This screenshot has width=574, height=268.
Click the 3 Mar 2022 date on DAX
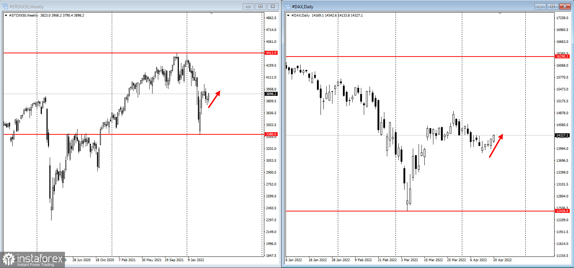(x=409, y=260)
